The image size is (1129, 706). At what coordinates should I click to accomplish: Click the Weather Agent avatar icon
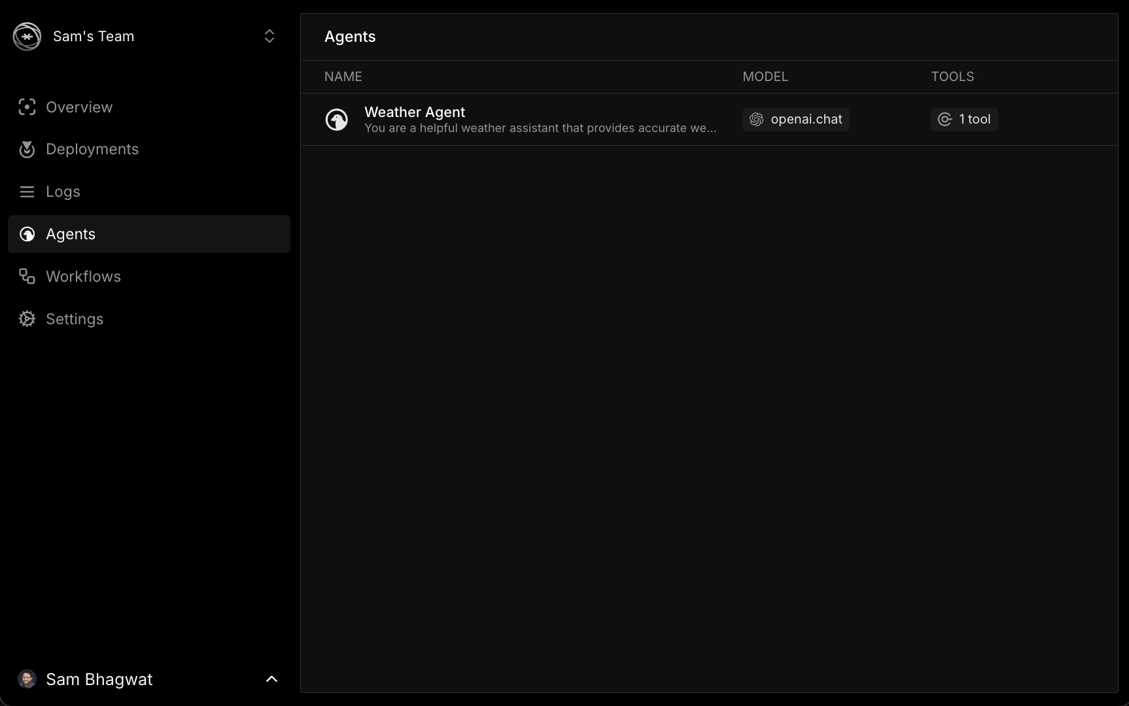pos(337,120)
